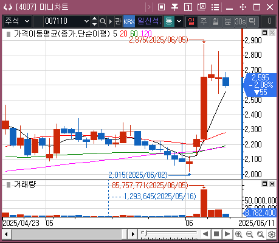Select the 월 monthly period tab
This screenshot has height=243, width=279.
(216, 21)
